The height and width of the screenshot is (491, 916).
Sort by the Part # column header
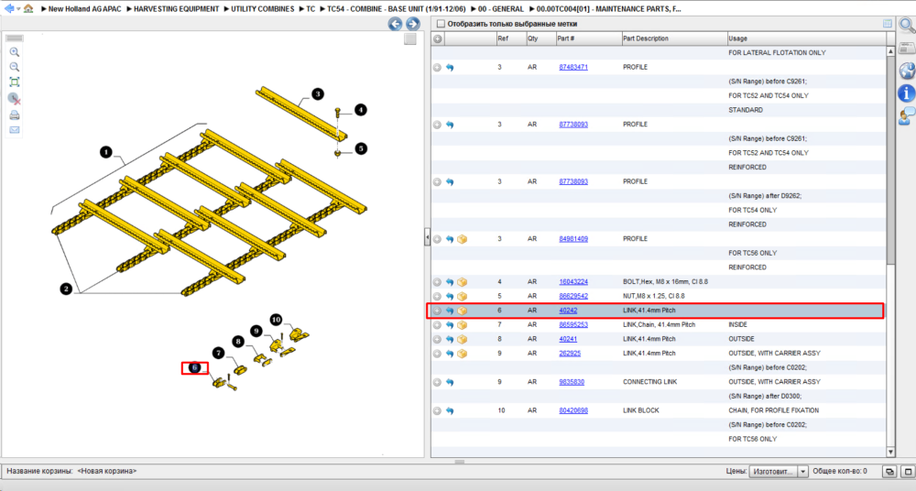click(588, 38)
